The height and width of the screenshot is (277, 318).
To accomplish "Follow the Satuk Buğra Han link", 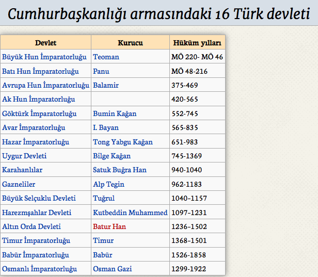I will pyautogui.click(x=120, y=170).
